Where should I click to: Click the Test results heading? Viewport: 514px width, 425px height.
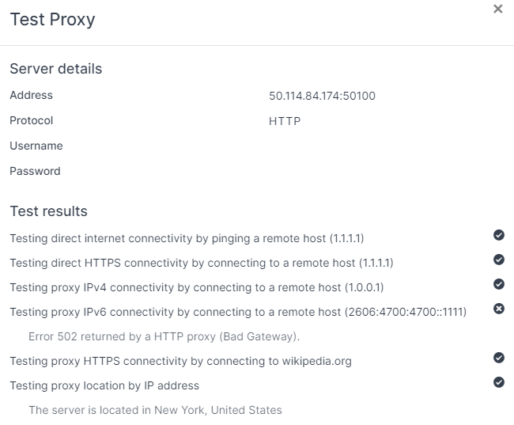point(48,211)
